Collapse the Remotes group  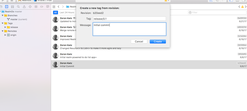click(3, 31)
